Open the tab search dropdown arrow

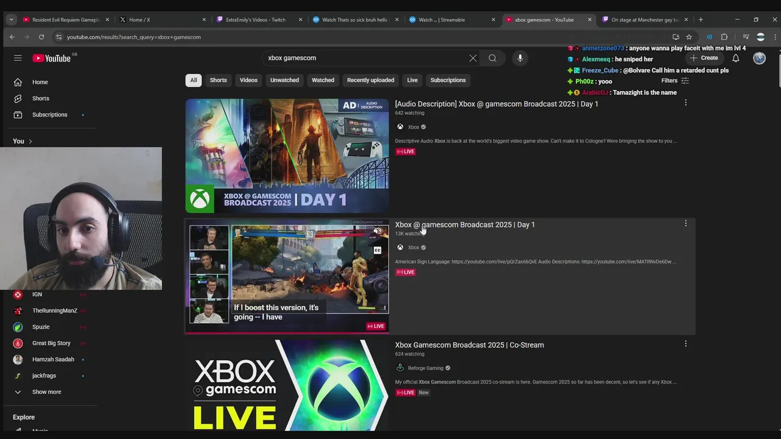click(11, 20)
